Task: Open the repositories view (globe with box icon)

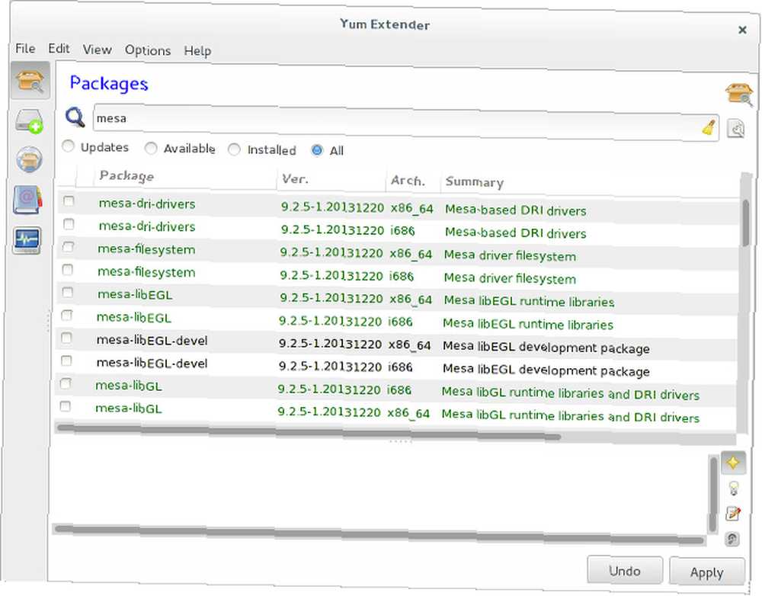Action: coord(29,159)
